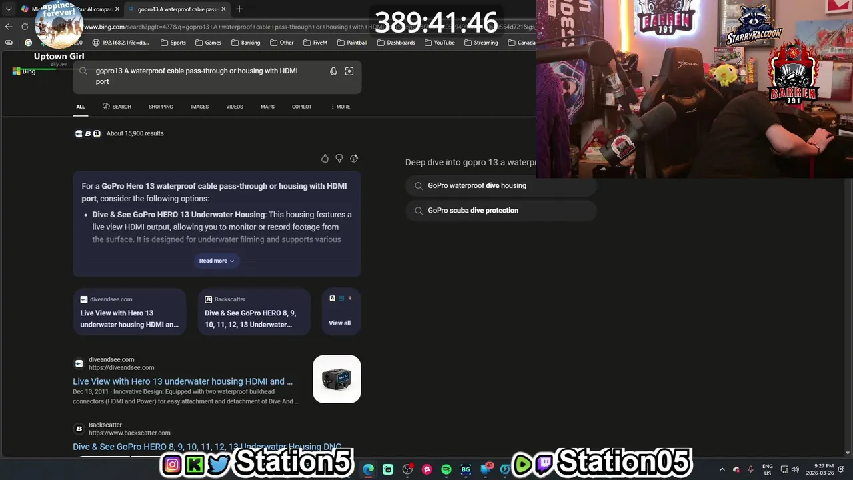Toggle the microphone tray icon
Image resolution: width=853 pixels, height=480 pixels.
pyautogui.click(x=751, y=469)
